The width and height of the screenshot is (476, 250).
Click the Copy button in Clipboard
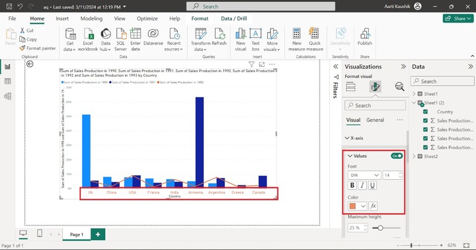coord(28,39)
